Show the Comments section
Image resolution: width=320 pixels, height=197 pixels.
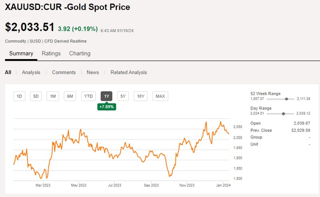click(x=64, y=72)
